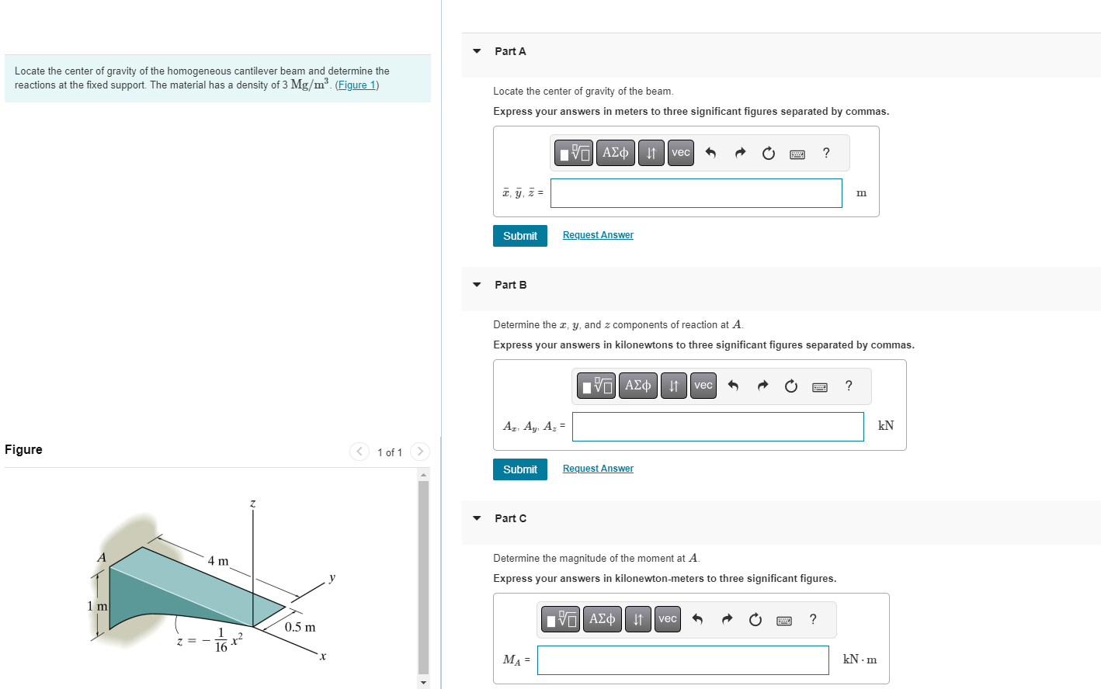The height and width of the screenshot is (689, 1101).
Task: Click the next figure chevron arrow
Action: 419,451
